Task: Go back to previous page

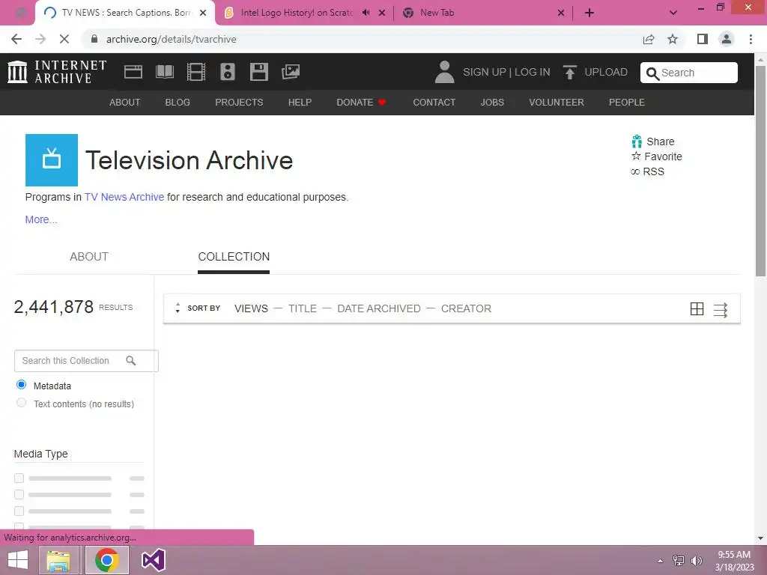Action: tap(16, 39)
